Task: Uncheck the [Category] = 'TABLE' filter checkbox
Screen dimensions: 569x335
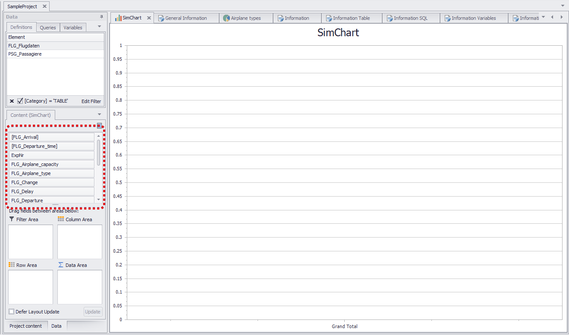Action: [x=19, y=101]
